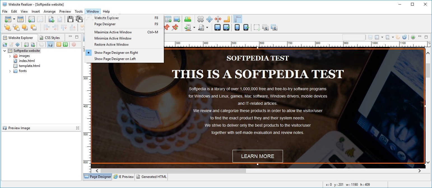The height and width of the screenshot is (188, 432).
Task: Choose Restore Active Window menu entry
Action: [x=124, y=45]
